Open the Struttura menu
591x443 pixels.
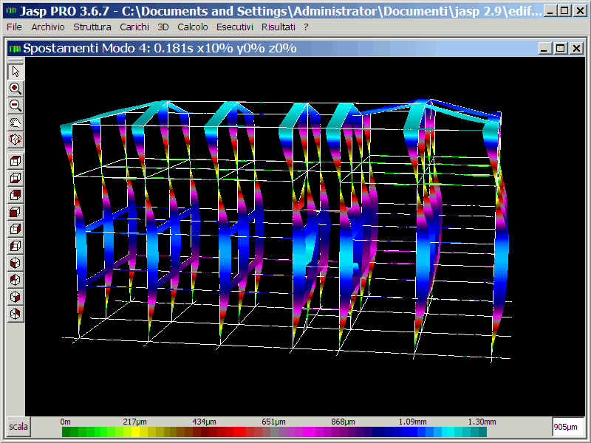click(92, 27)
